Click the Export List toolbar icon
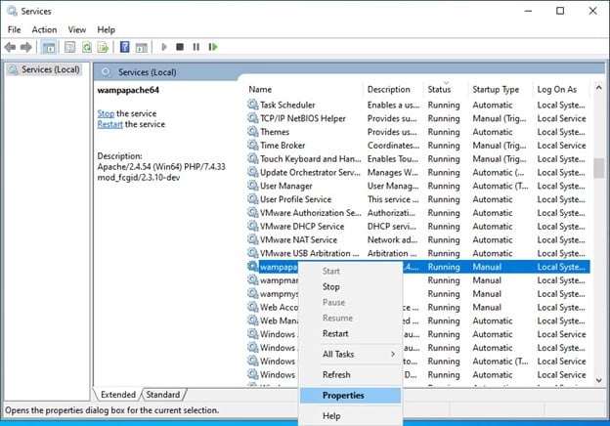610x426 pixels. click(x=103, y=48)
